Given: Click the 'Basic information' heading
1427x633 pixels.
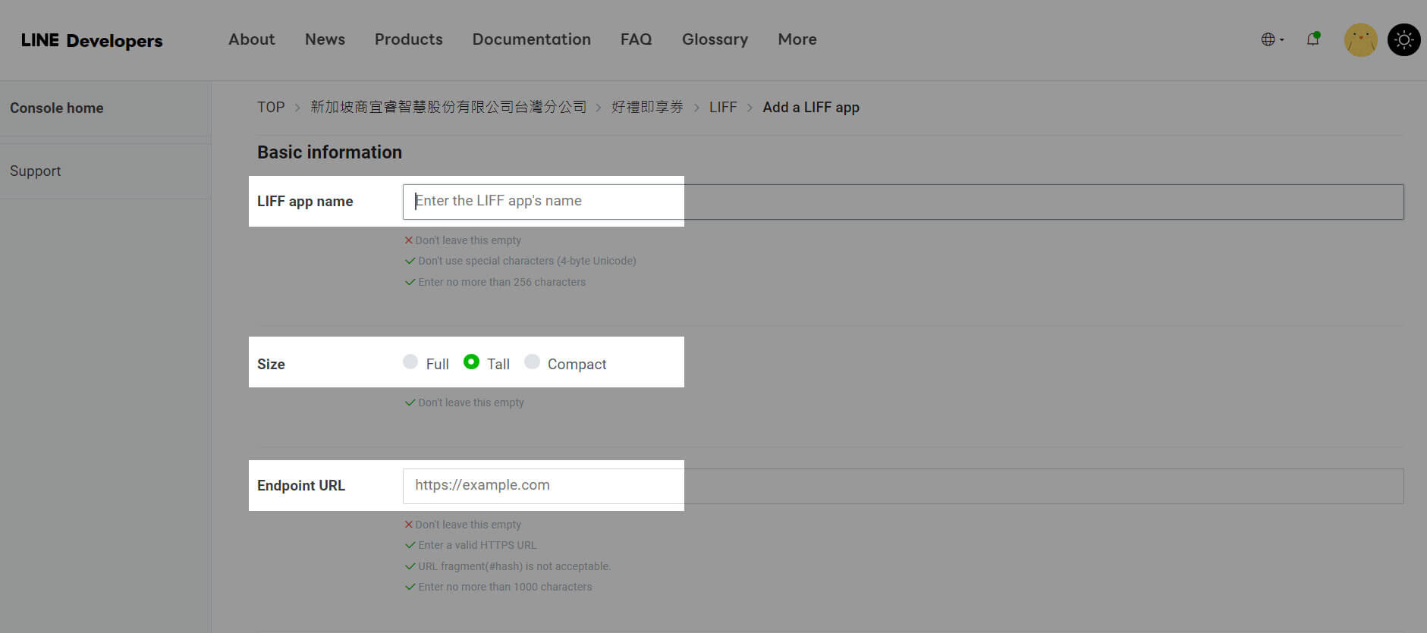Looking at the screenshot, I should (329, 152).
